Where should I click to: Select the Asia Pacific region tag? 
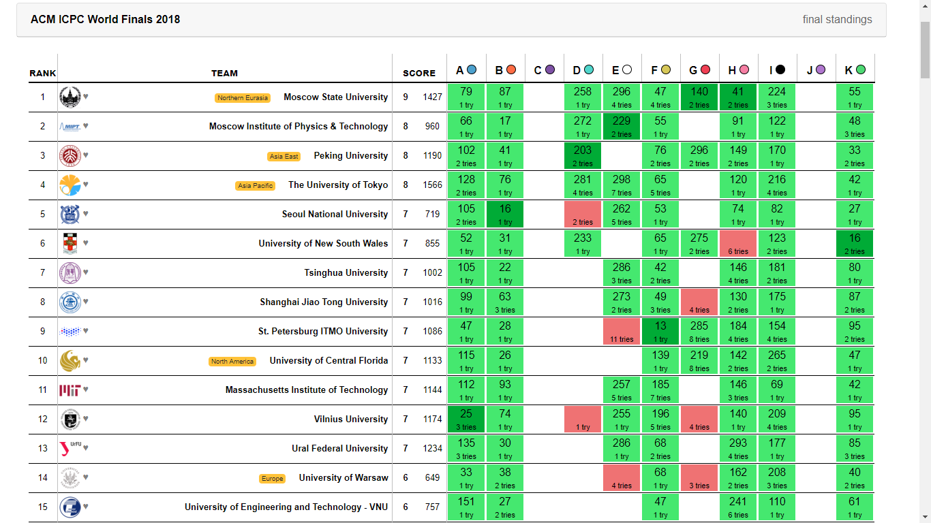(x=255, y=186)
